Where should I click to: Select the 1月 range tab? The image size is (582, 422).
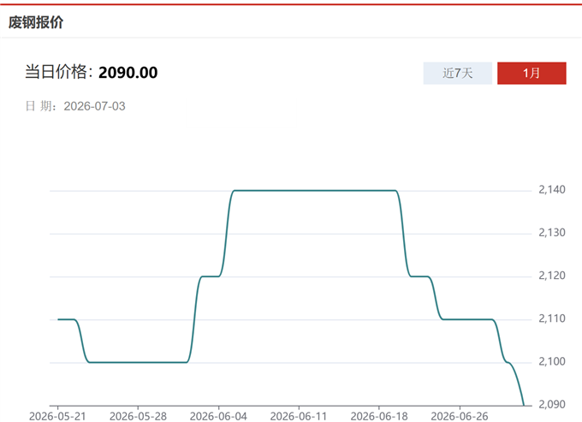(532, 73)
